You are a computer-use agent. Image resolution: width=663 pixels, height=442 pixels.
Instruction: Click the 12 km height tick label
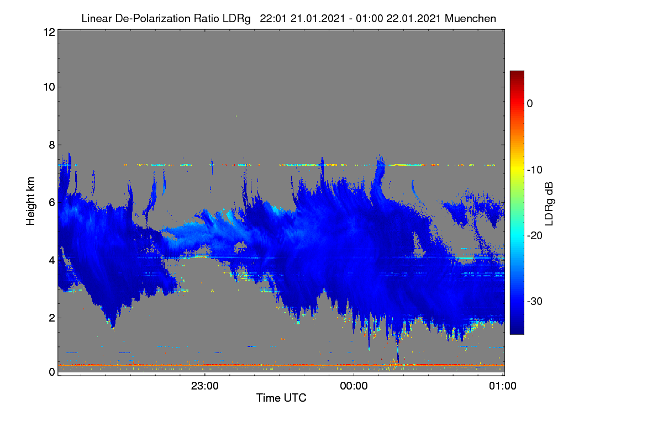coord(48,32)
